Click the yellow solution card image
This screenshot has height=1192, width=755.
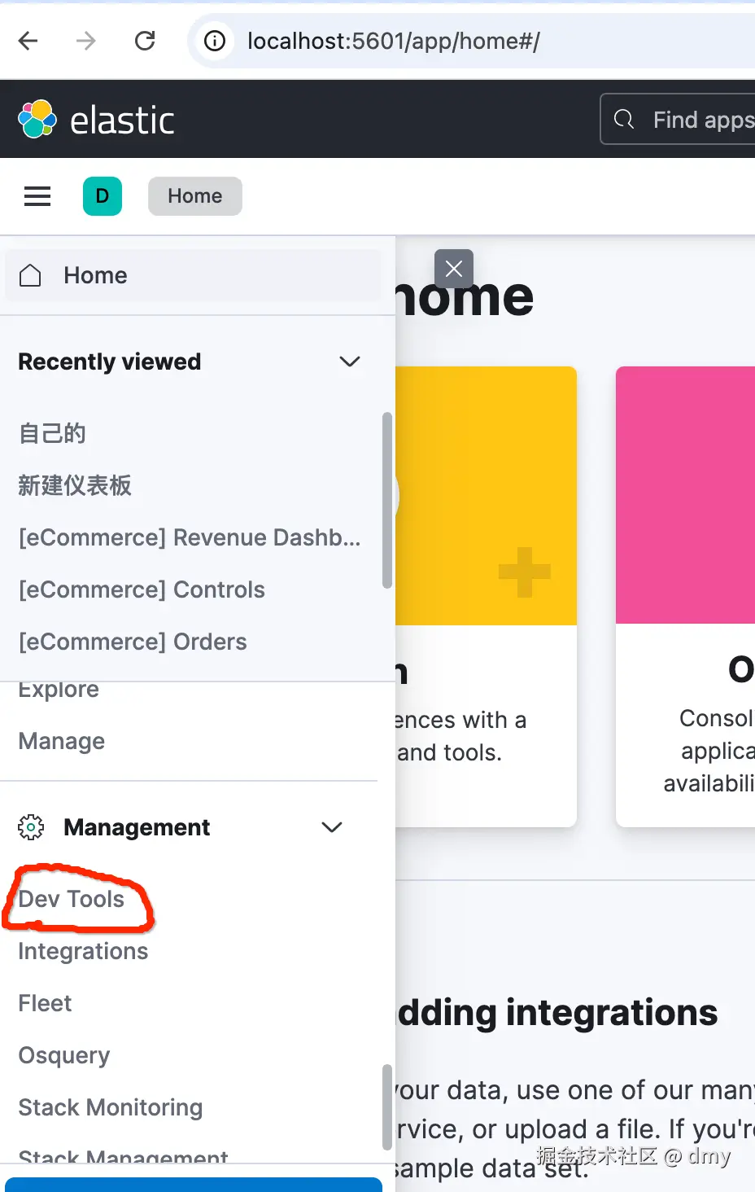pos(486,496)
